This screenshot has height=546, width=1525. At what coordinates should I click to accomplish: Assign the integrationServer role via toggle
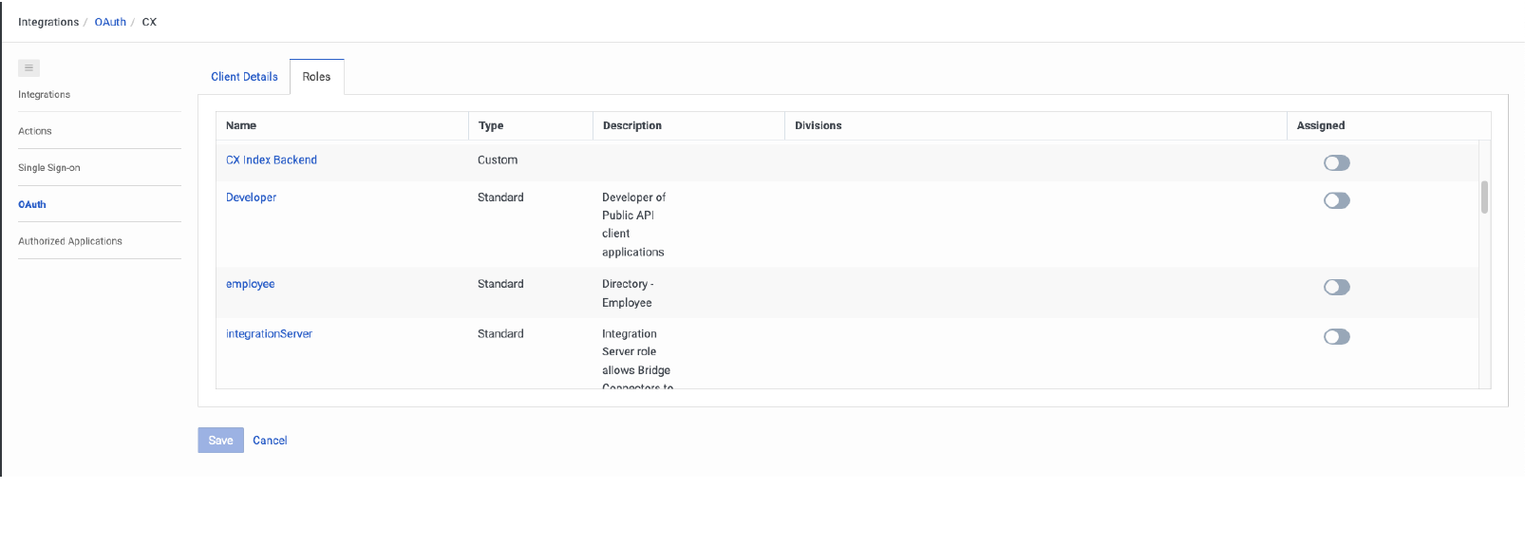tap(1336, 337)
